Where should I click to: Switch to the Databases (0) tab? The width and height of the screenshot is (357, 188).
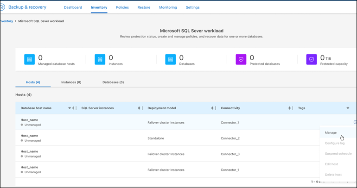[113, 82]
